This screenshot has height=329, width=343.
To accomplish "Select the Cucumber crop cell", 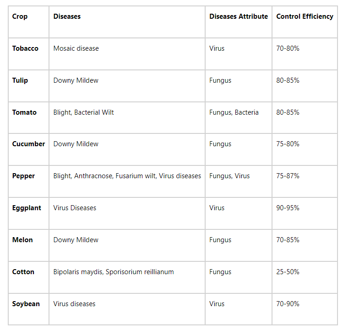I will tap(28, 144).
